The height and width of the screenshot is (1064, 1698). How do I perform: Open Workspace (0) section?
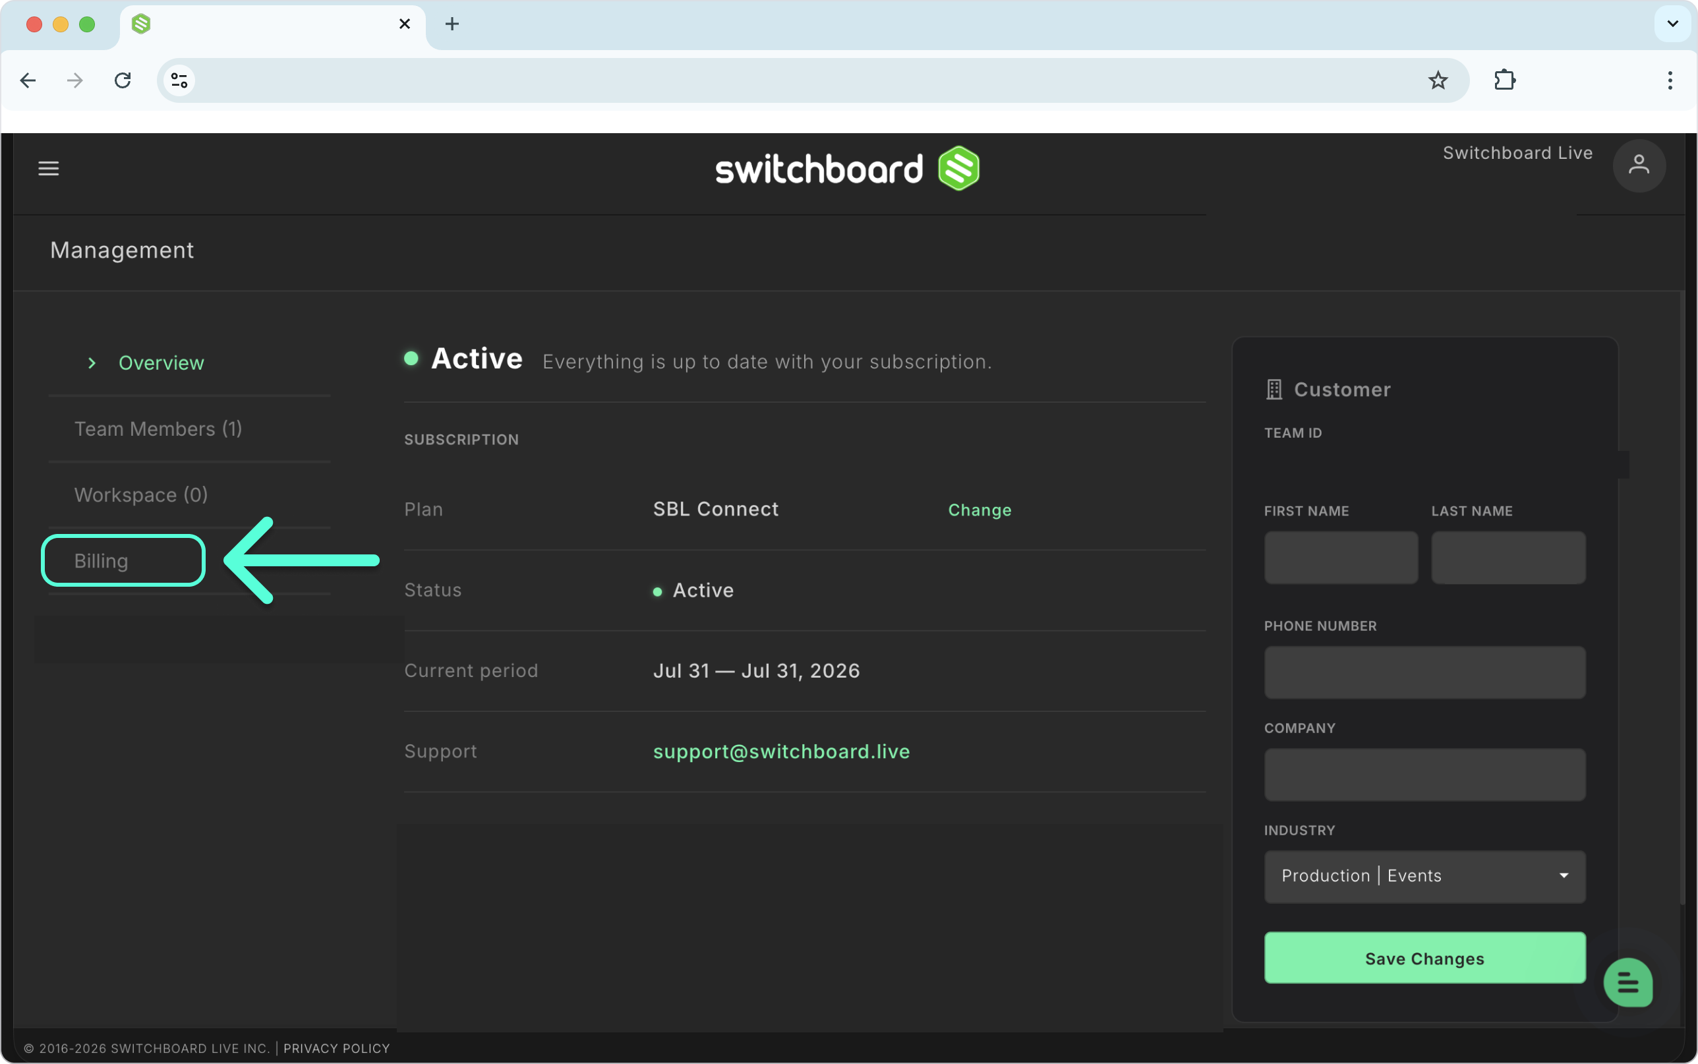[x=141, y=494]
